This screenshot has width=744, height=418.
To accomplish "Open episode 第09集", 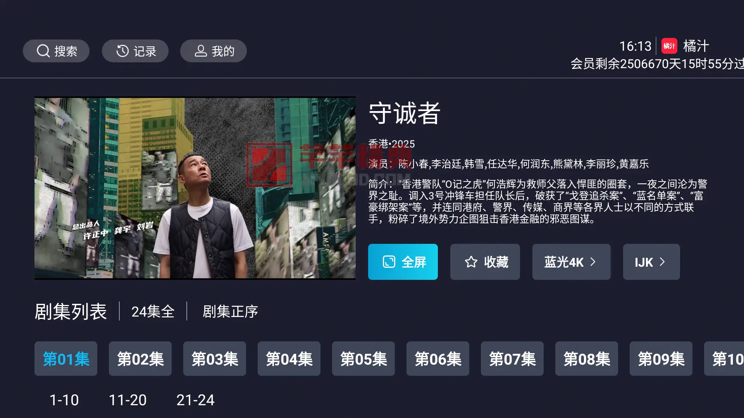I will point(661,358).
